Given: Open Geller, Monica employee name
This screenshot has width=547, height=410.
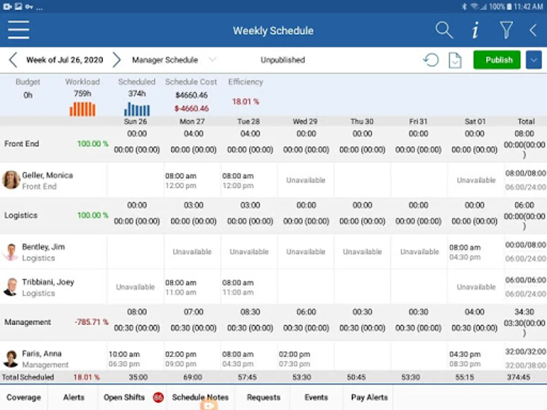Looking at the screenshot, I should click(x=47, y=175).
